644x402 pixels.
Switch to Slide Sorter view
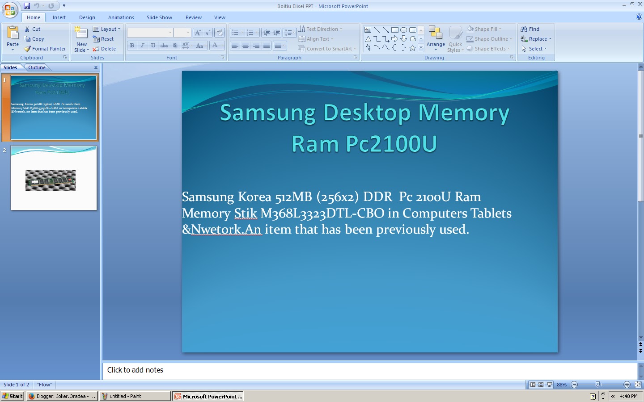tap(541, 385)
